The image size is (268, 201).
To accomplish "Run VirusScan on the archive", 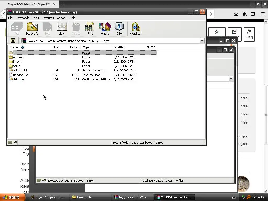I will pyautogui.click(x=136, y=29).
